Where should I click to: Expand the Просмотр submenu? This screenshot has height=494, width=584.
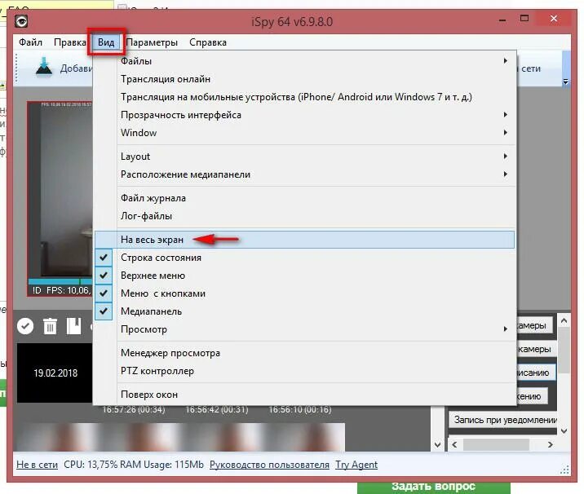pos(305,329)
